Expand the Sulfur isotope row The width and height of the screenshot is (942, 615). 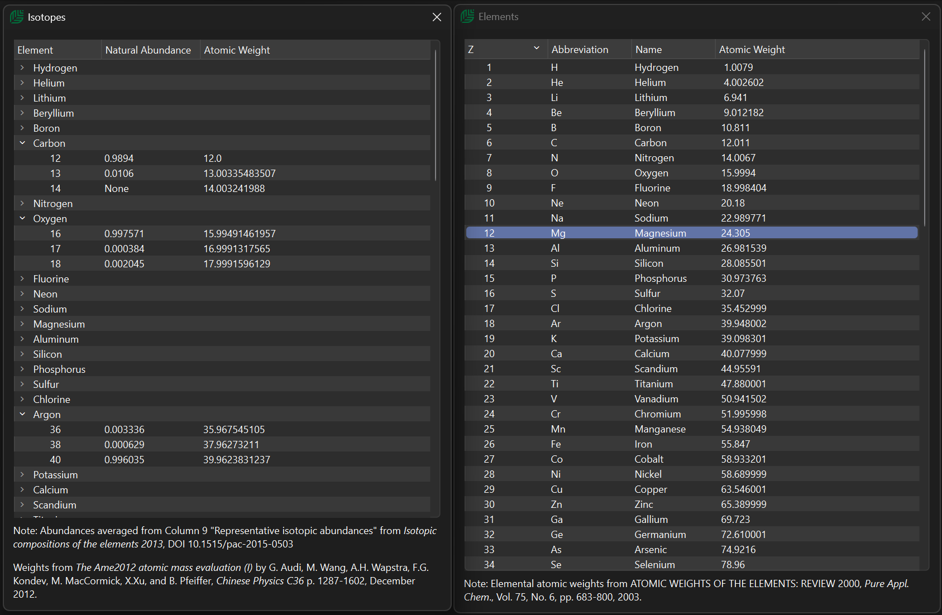[22, 384]
